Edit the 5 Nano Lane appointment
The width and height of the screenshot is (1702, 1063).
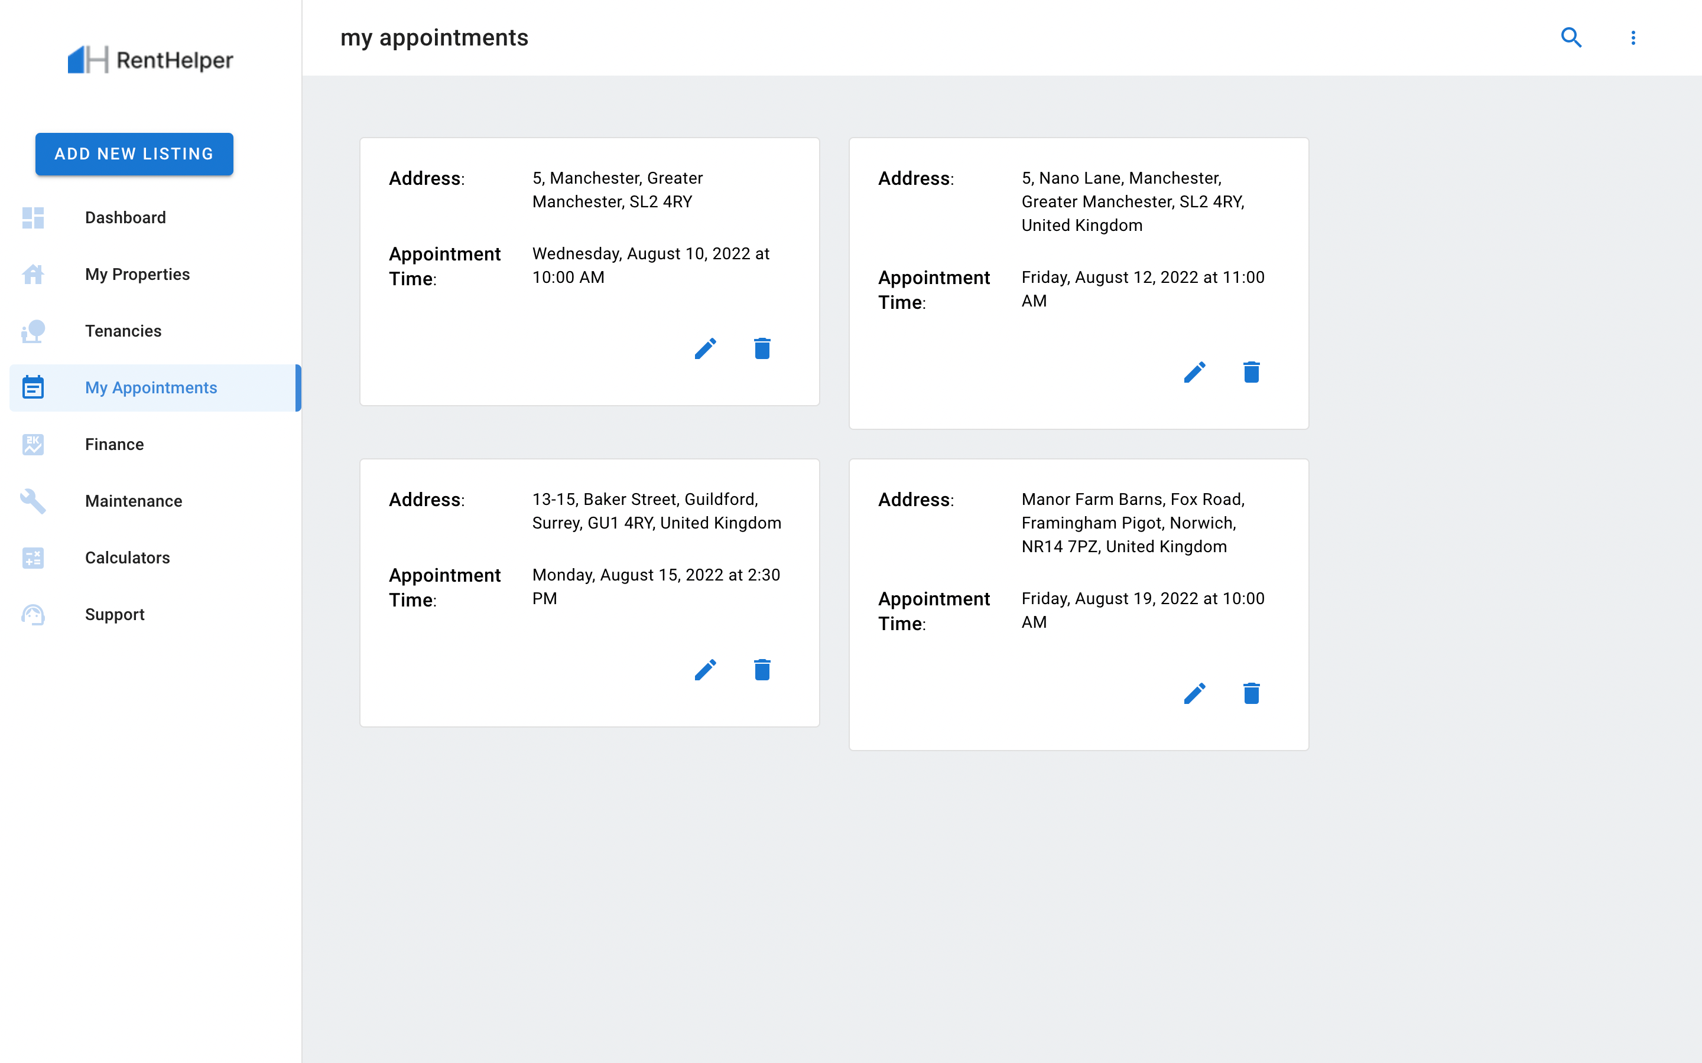tap(1195, 372)
